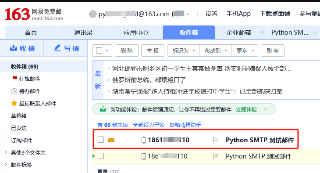Click 举报 report button

153,50
